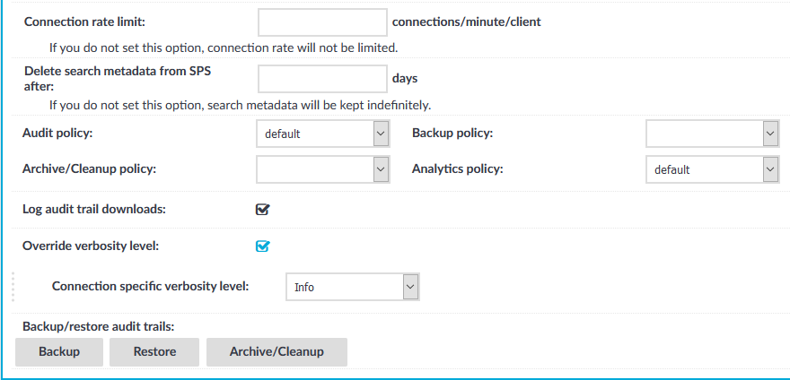Click the 'Log audit trail downloads:' label
This screenshot has width=790, height=380.
tap(94, 210)
